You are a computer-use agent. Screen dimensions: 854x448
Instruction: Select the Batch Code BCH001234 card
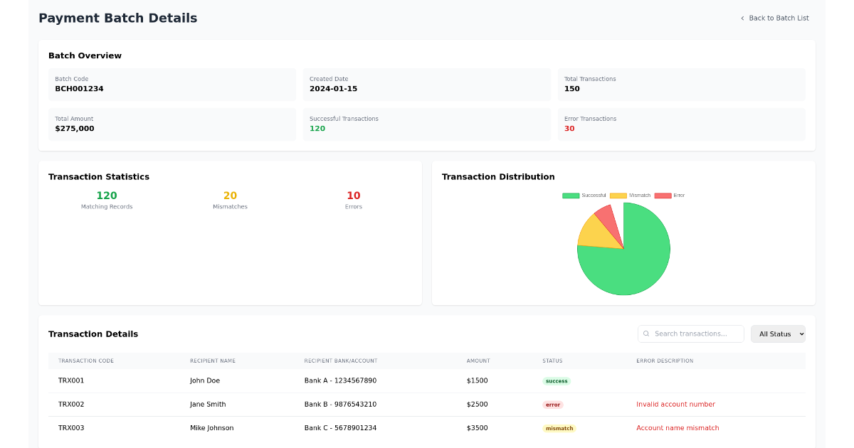(x=172, y=85)
